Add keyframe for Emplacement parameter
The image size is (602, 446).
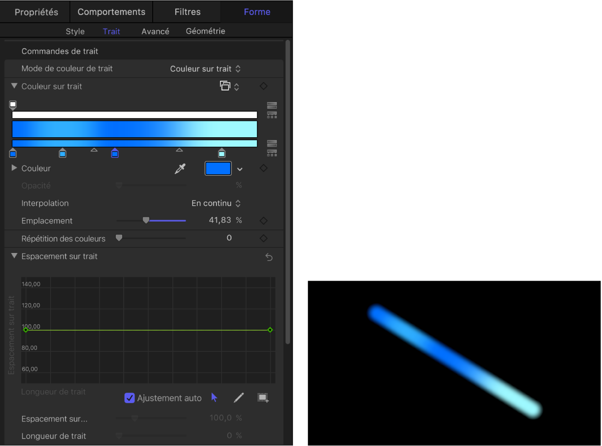(264, 221)
